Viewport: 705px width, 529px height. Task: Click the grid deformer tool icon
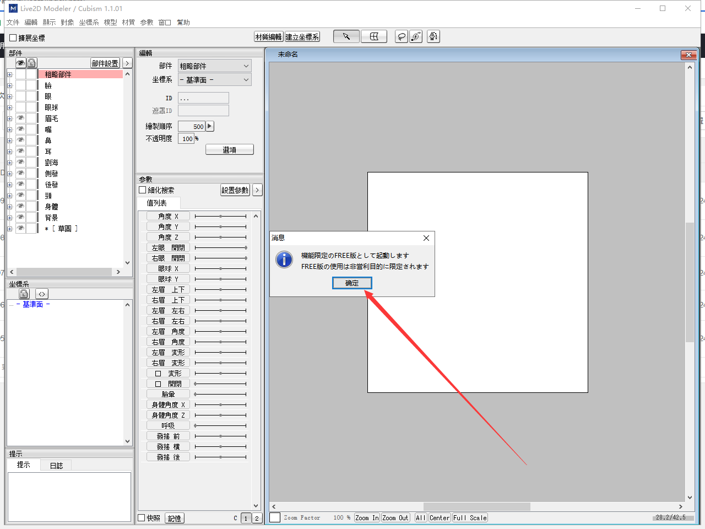point(374,37)
